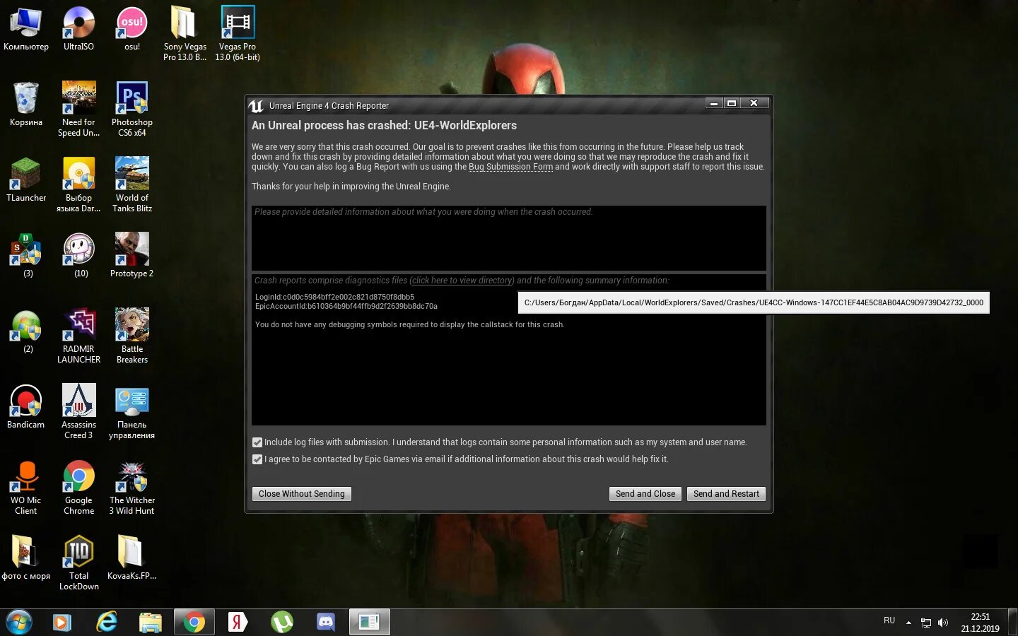
Task: Launch Need for Speed shortcut
Action: coord(78,109)
